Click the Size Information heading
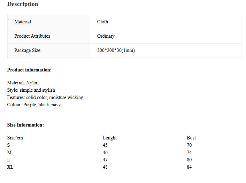Screen dimensions: 246x183 click(25, 125)
